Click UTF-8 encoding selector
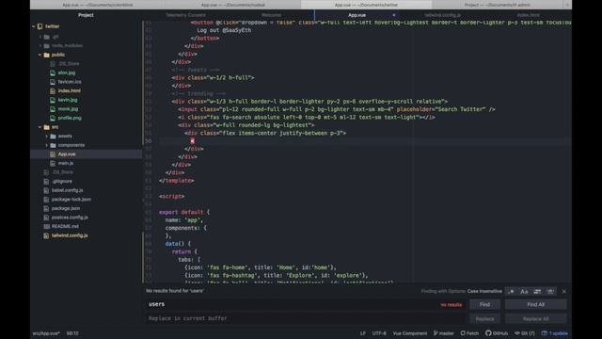602x339 pixels. tap(379, 333)
